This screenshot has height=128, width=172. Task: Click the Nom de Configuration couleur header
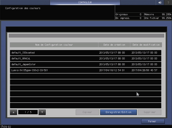point(54,45)
